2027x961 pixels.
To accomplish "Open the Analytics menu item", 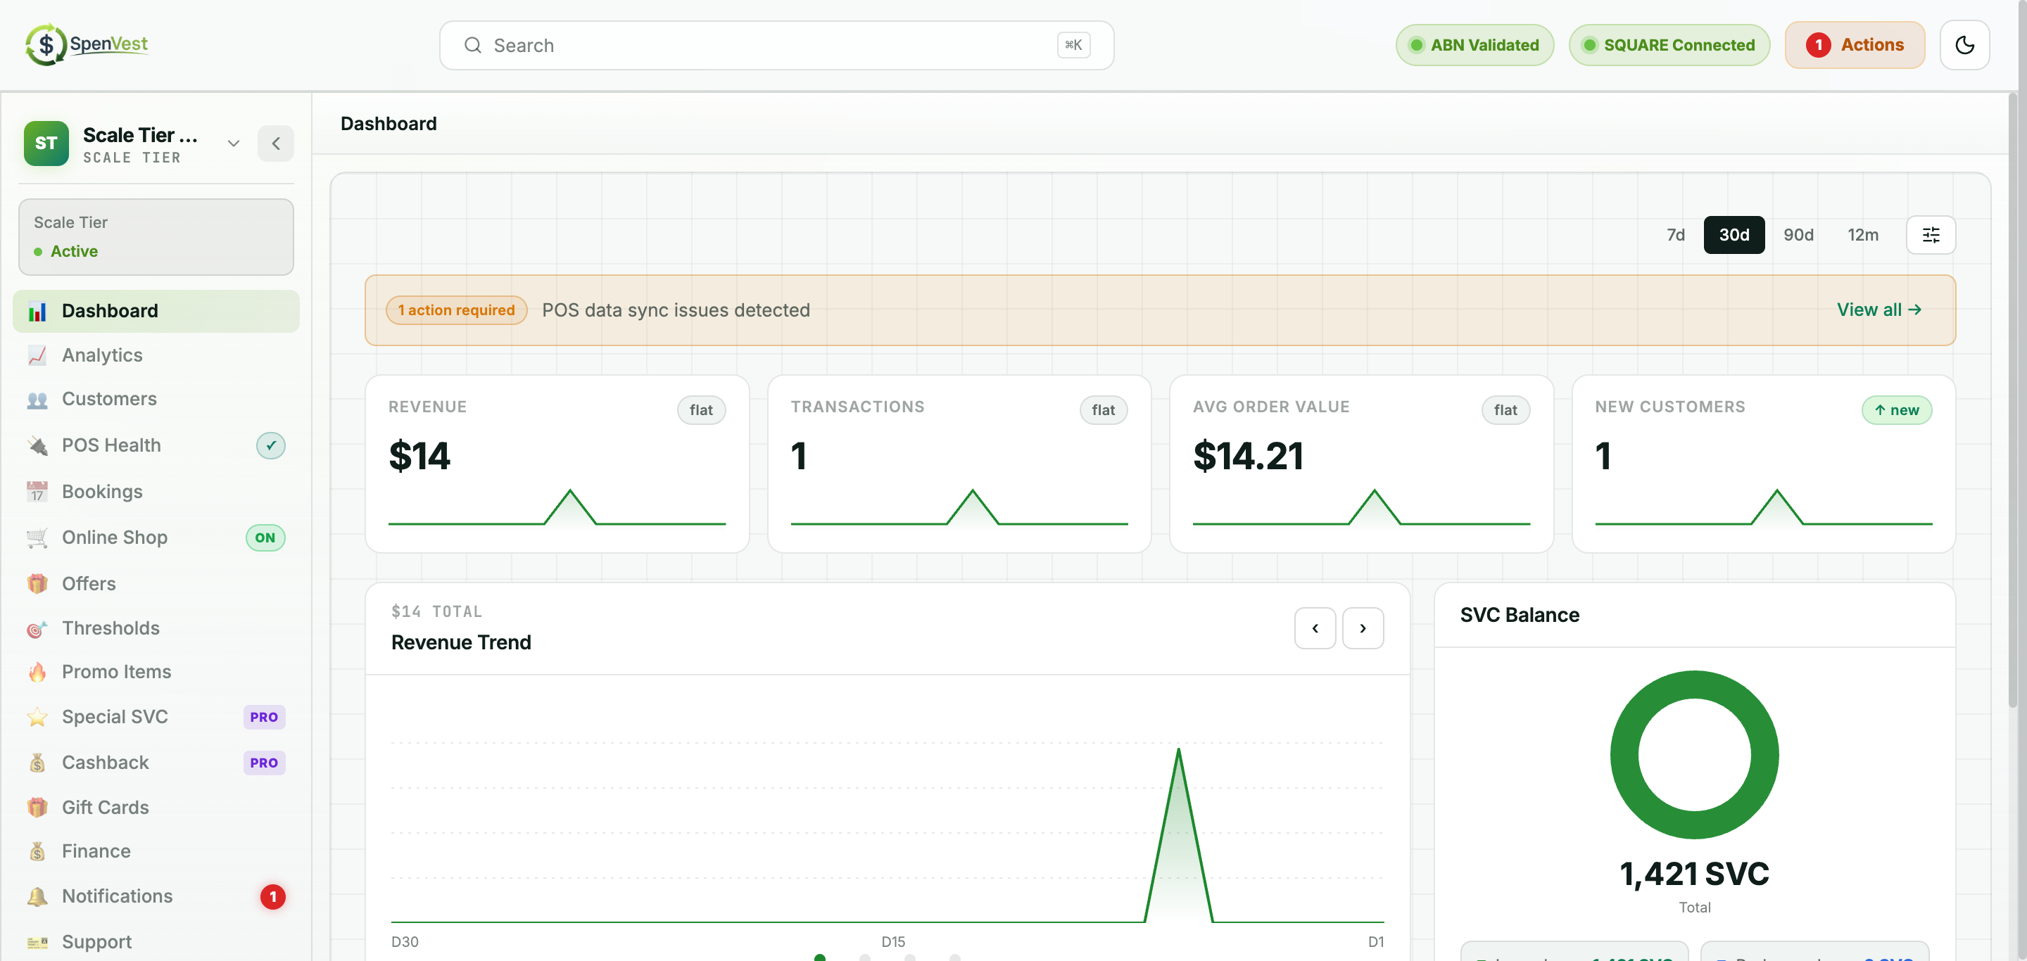I will 156,355.
